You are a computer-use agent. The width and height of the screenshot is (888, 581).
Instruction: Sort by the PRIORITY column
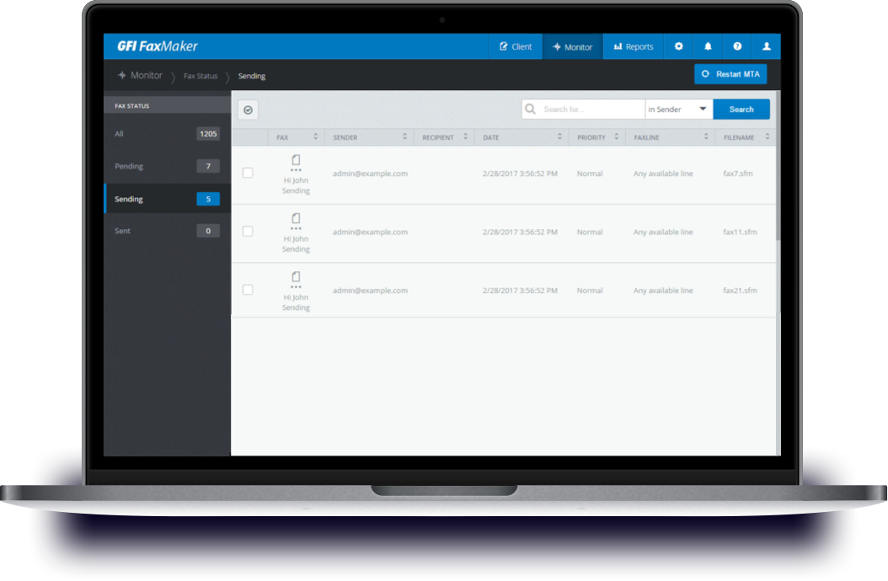(x=616, y=137)
